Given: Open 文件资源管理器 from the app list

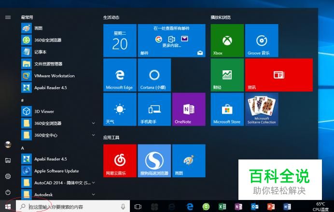Looking at the screenshot, I should click(58, 64).
